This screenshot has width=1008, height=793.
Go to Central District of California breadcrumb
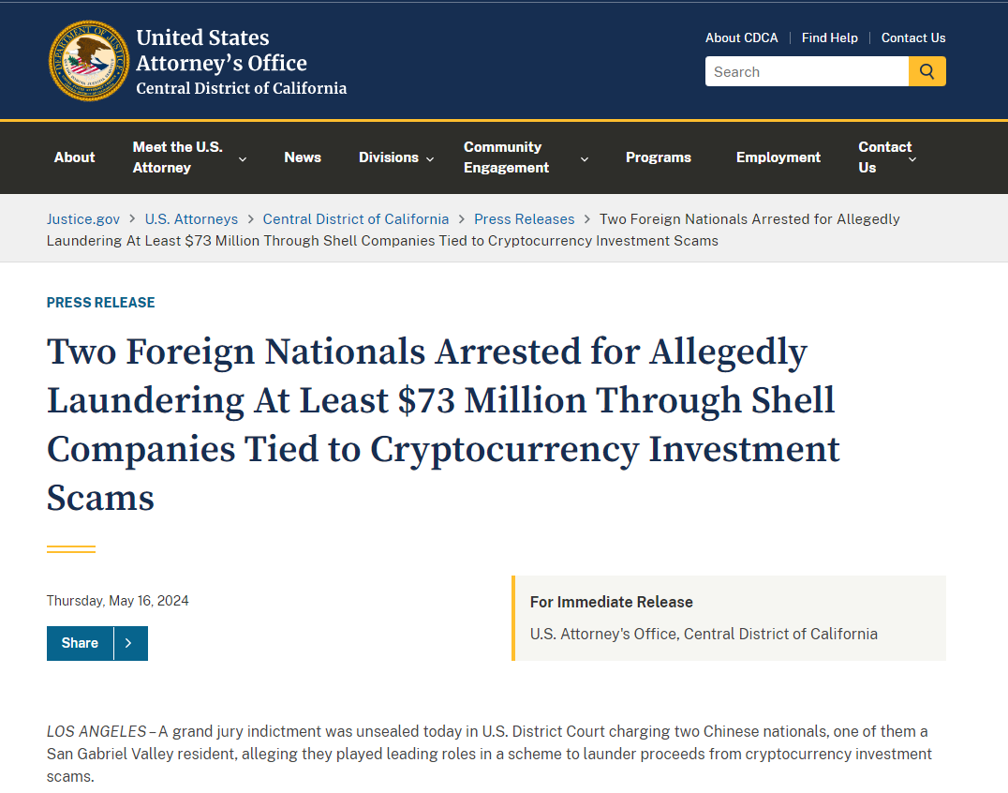click(355, 218)
